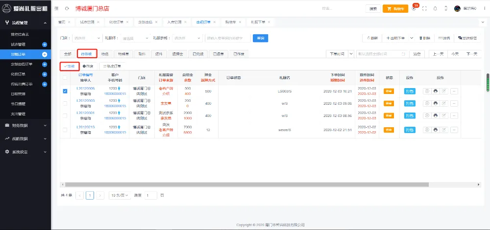Check the checkbox for order L20120303
Image resolution: width=490 pixels, height=230 pixels.
click(65, 103)
